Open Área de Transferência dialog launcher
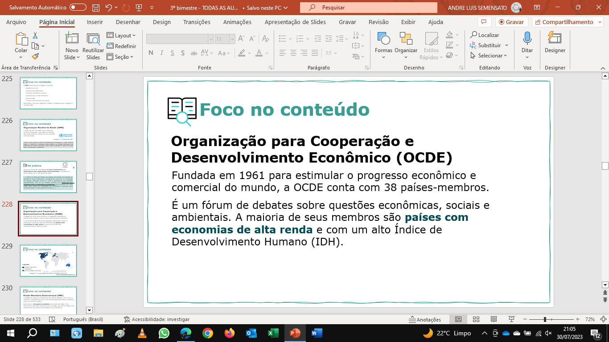The height and width of the screenshot is (342, 609). 56,68
